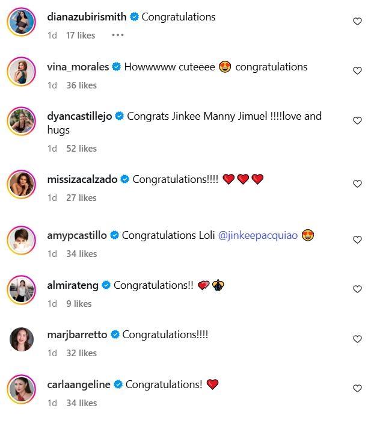Go to missizacalzado's profile via username
Viewport: 371px width, 423px height.
coord(82,179)
